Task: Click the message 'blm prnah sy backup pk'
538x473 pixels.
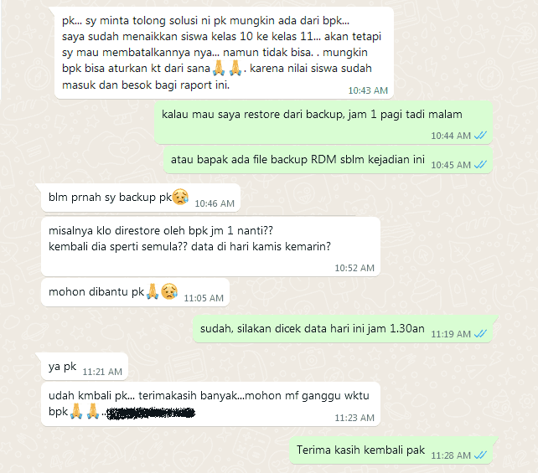Action: point(141,198)
